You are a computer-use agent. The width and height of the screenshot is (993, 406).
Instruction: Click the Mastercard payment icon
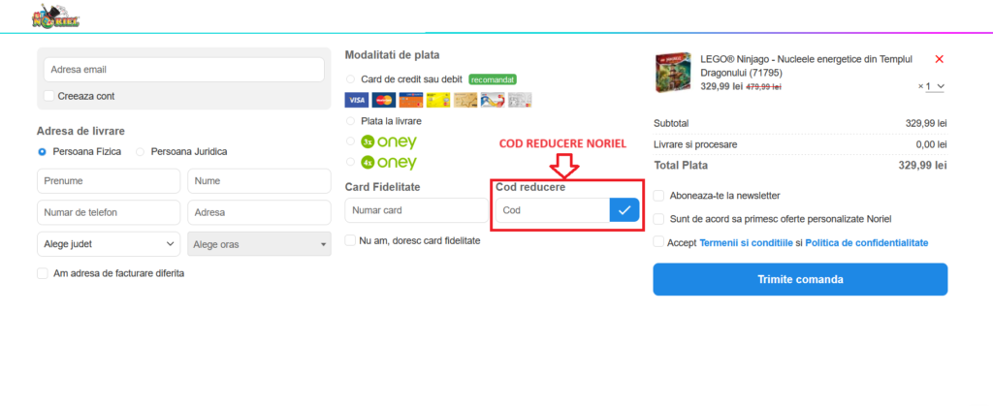click(x=383, y=100)
